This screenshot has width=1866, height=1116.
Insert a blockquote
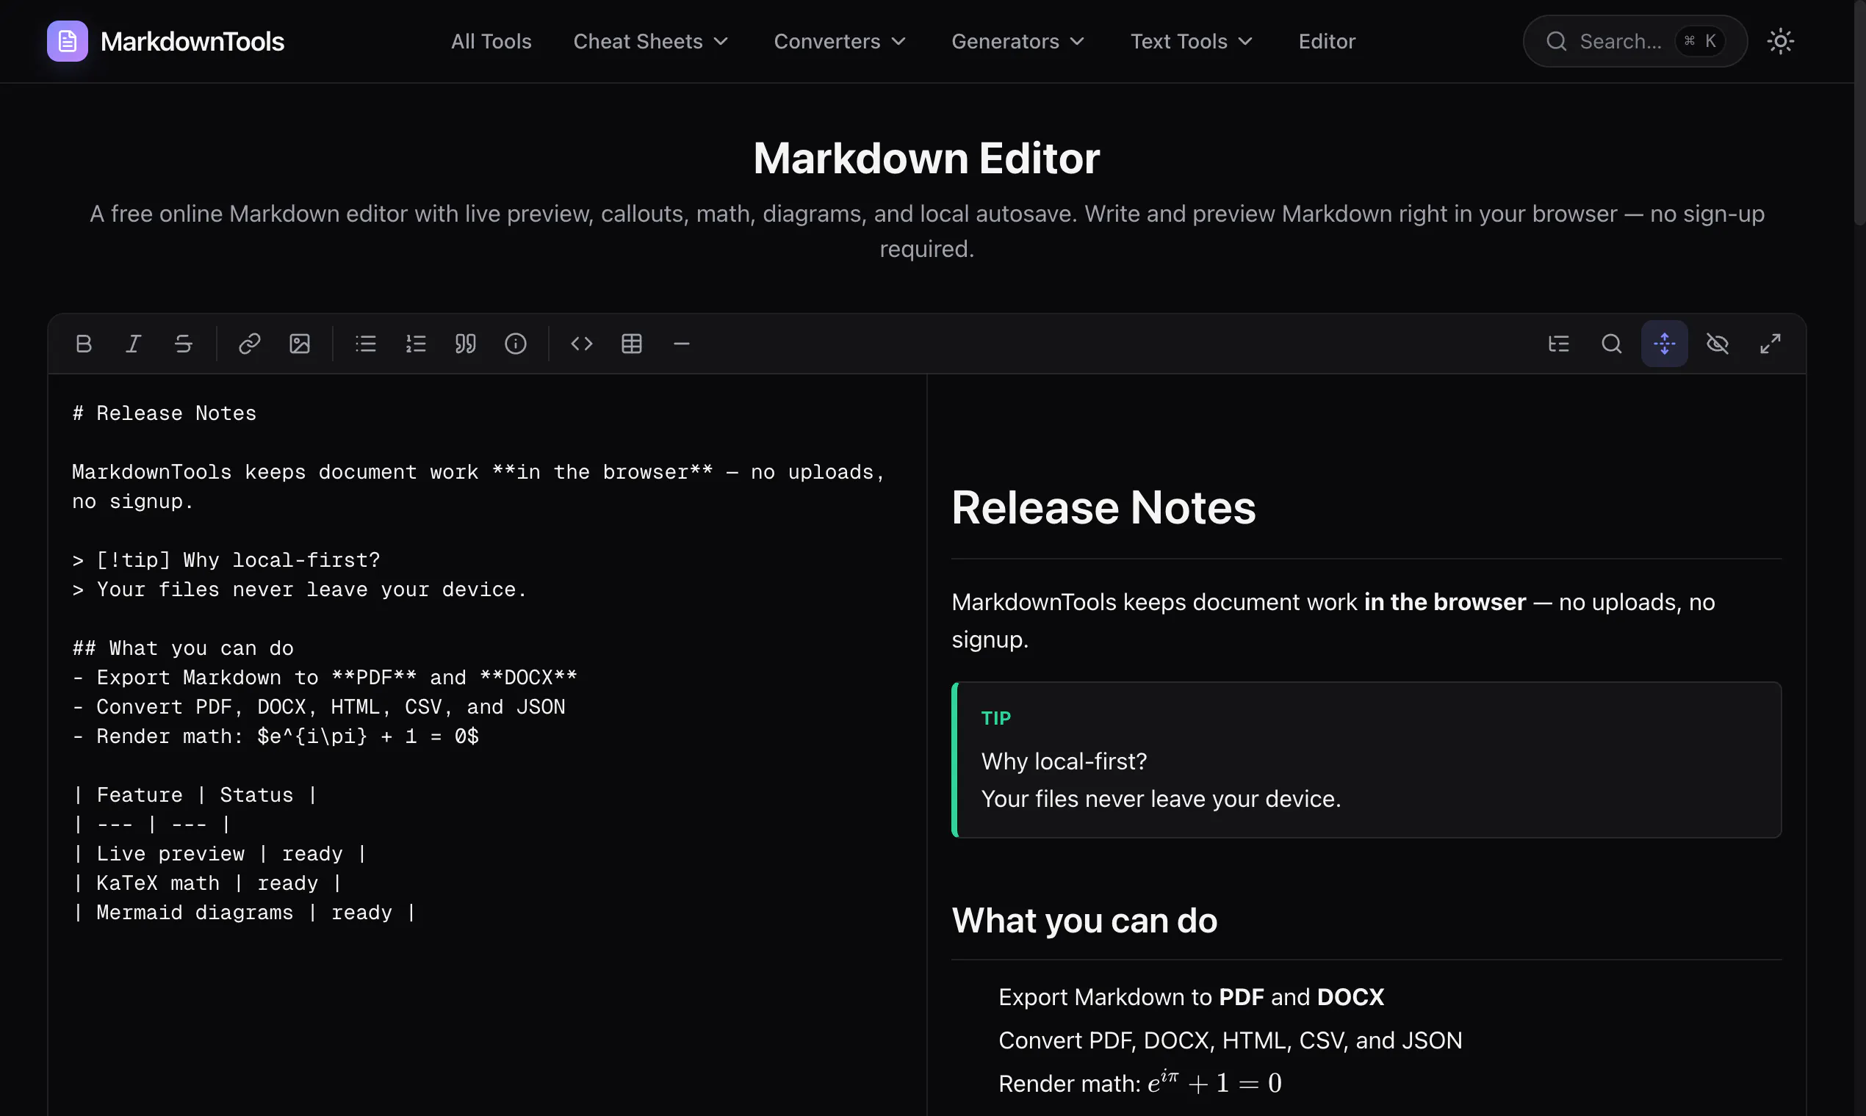pyautogui.click(x=466, y=344)
